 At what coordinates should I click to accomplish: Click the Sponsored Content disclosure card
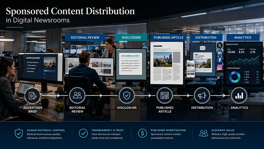tap(130, 64)
